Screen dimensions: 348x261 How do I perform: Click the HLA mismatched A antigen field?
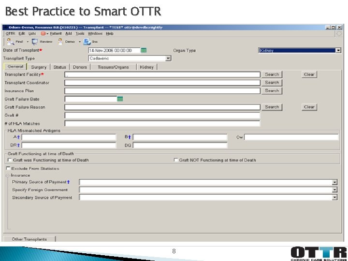69,137
